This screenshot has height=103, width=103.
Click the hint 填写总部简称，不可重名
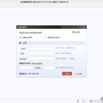pyautogui.click(x=65, y=59)
